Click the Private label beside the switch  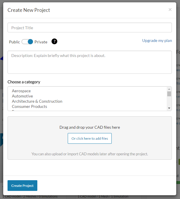tap(41, 42)
